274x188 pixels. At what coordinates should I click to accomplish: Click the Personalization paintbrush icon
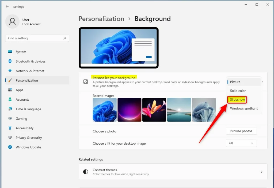pos(10,80)
